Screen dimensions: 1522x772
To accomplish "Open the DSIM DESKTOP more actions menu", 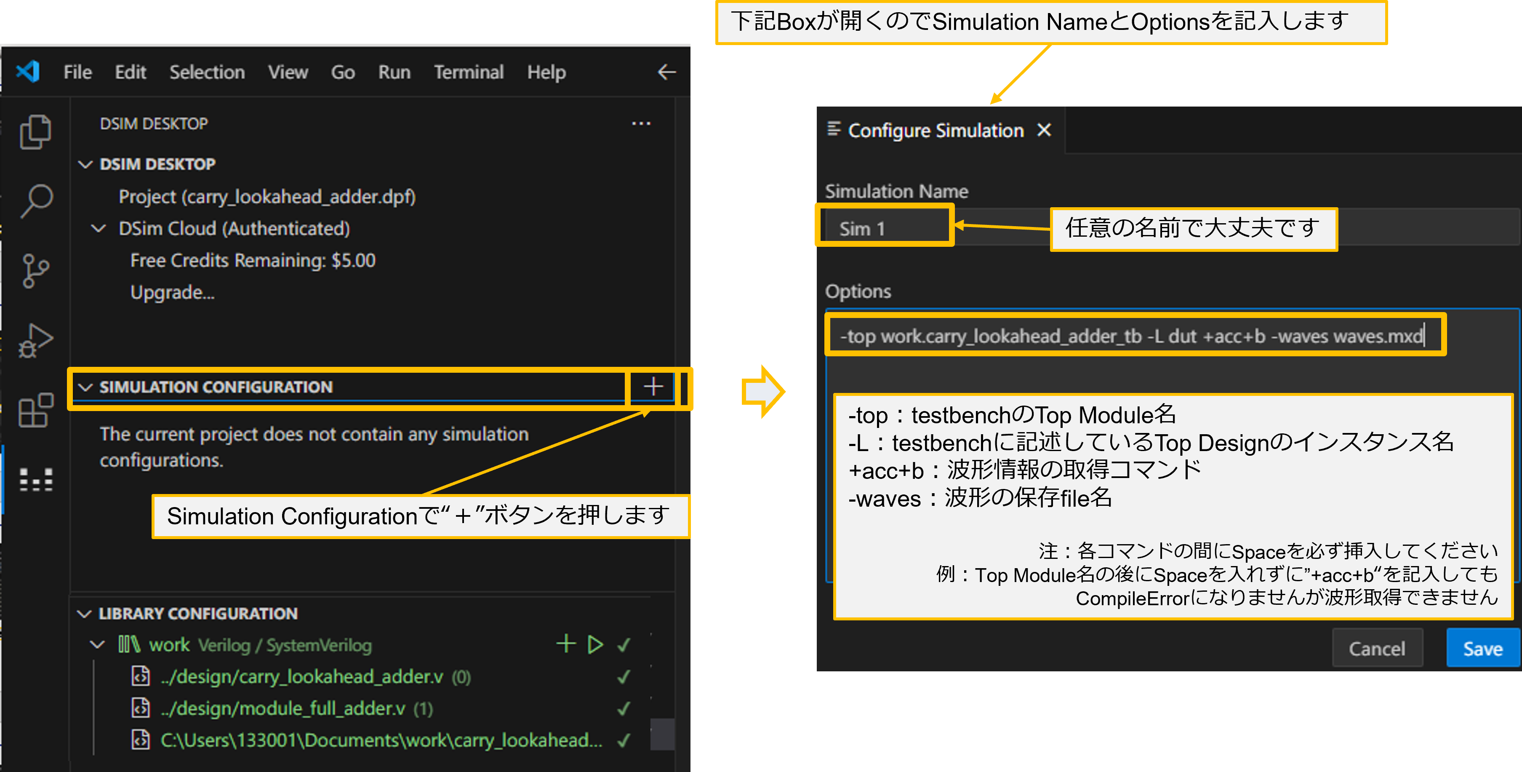I will pos(641,123).
